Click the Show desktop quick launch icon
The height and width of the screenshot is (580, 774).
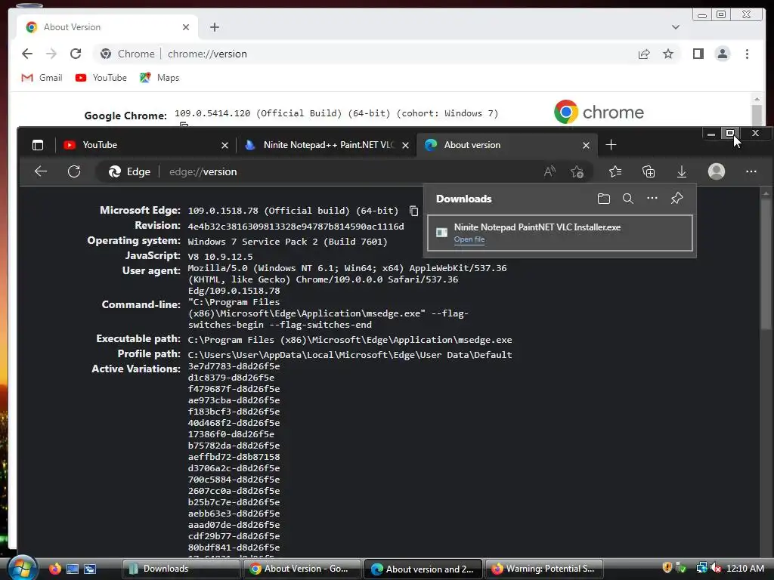(x=72, y=569)
